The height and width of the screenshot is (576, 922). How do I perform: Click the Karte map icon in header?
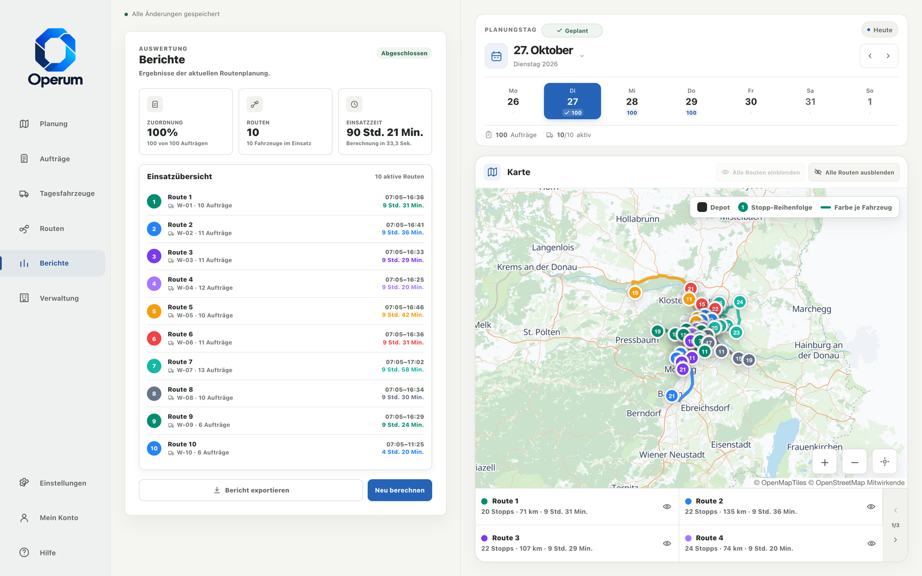[x=492, y=172]
